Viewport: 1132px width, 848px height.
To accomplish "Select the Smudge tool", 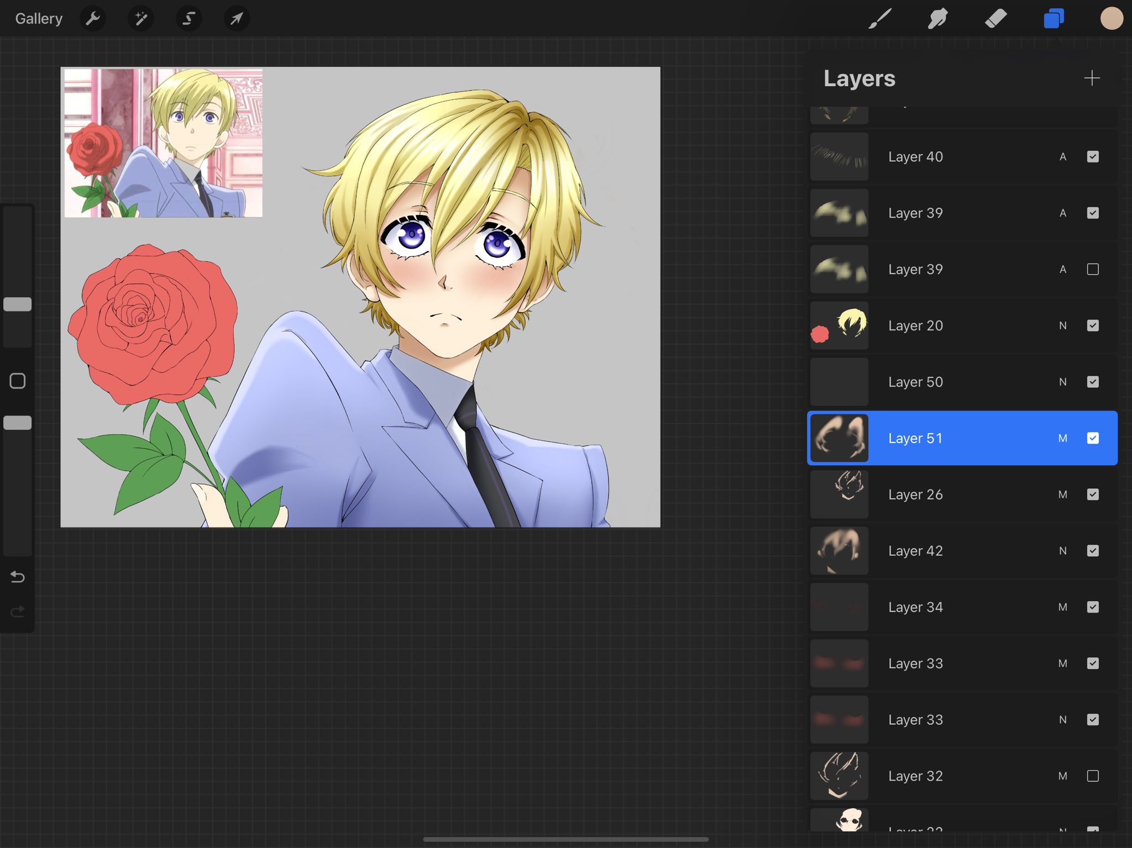I will tap(938, 19).
